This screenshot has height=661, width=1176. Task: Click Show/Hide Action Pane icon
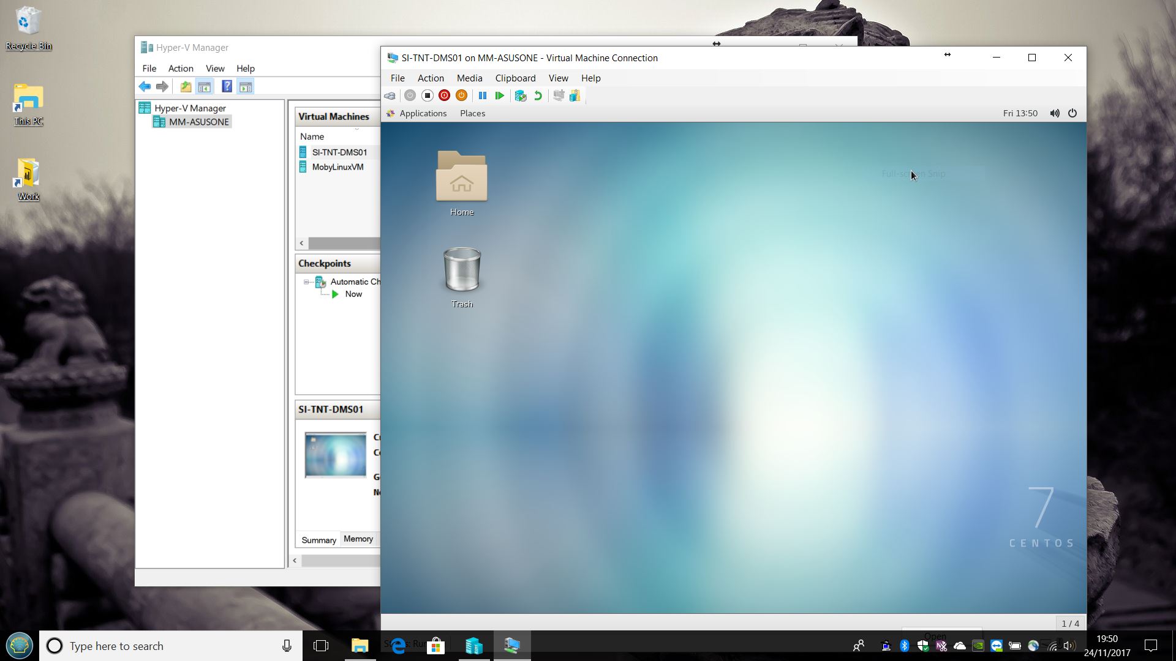[246, 87]
